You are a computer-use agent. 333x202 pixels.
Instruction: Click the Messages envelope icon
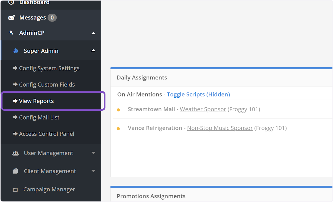coord(11,18)
